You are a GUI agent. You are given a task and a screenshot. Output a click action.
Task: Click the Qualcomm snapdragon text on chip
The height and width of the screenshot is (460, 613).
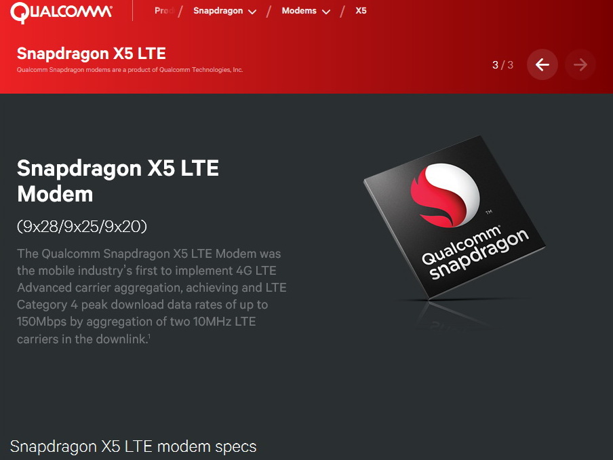tap(475, 252)
